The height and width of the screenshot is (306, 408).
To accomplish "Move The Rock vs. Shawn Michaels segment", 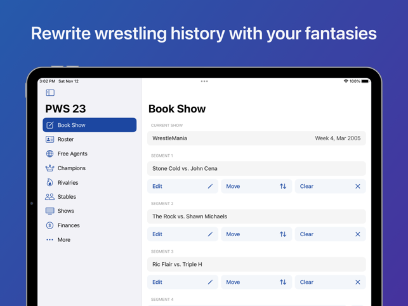I will (x=256, y=234).
